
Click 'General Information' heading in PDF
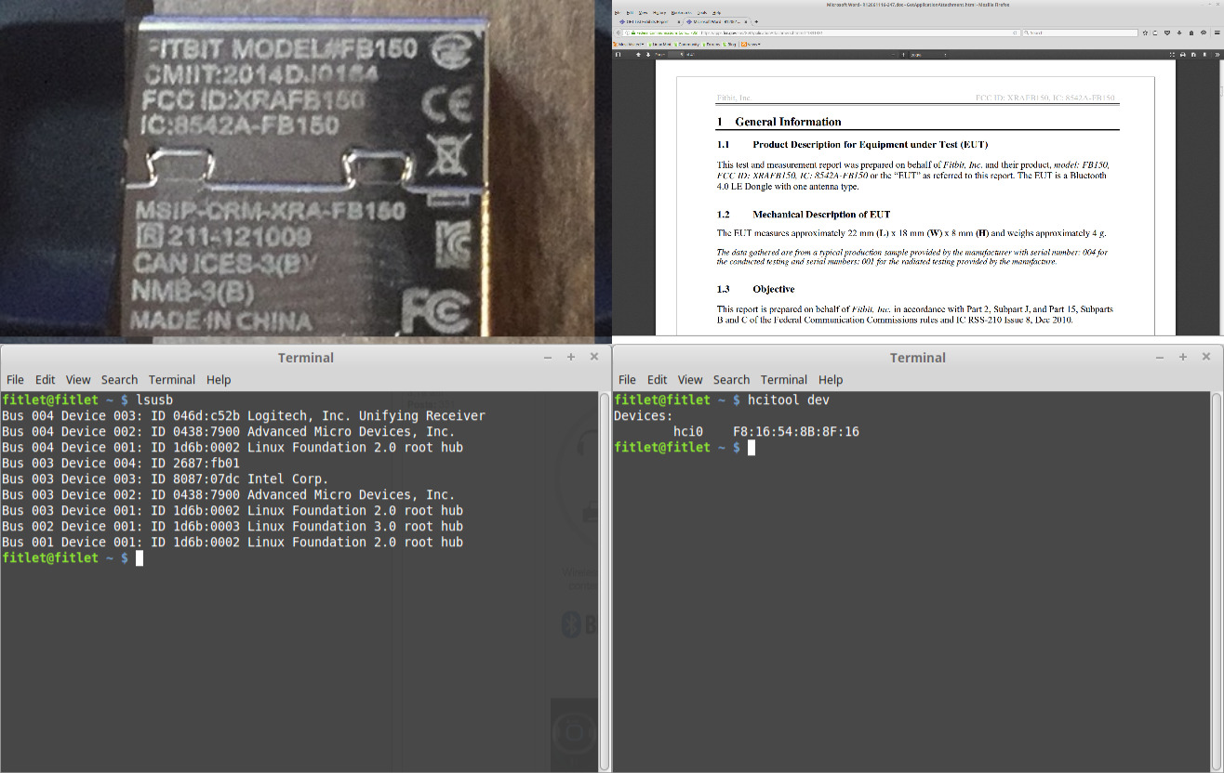coord(788,122)
